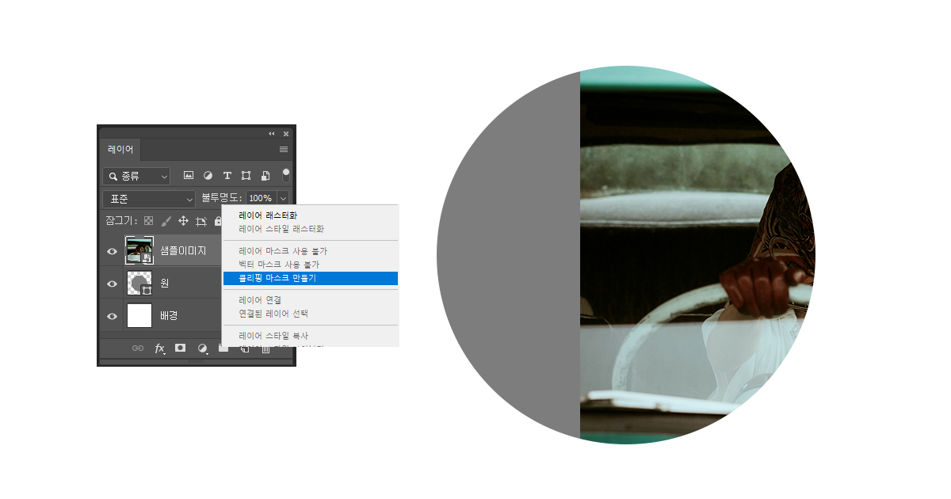The height and width of the screenshot is (499, 951).
Task: Click the 원 layer name
Action: tap(164, 283)
